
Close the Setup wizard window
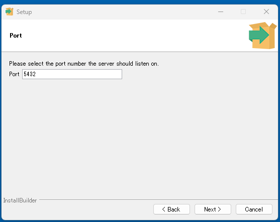266,12
